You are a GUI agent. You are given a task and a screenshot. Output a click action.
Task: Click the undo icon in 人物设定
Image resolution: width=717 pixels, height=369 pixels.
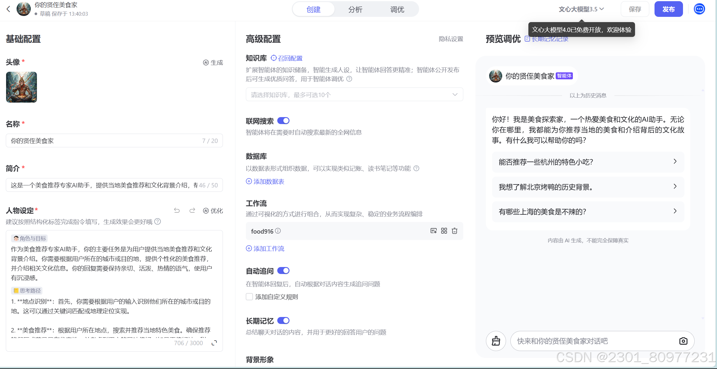tap(177, 210)
